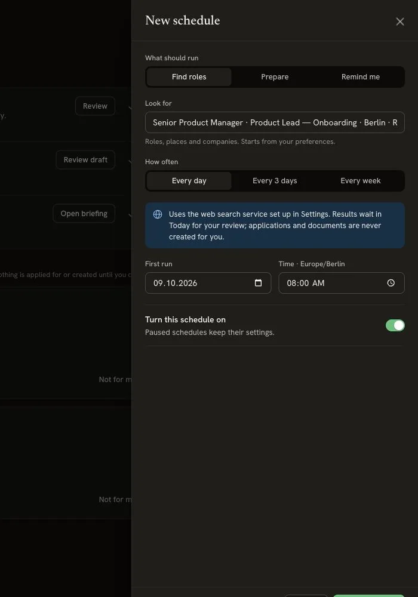Image resolution: width=418 pixels, height=597 pixels.
Task: Open the clock time picker icon
Action: click(x=391, y=283)
